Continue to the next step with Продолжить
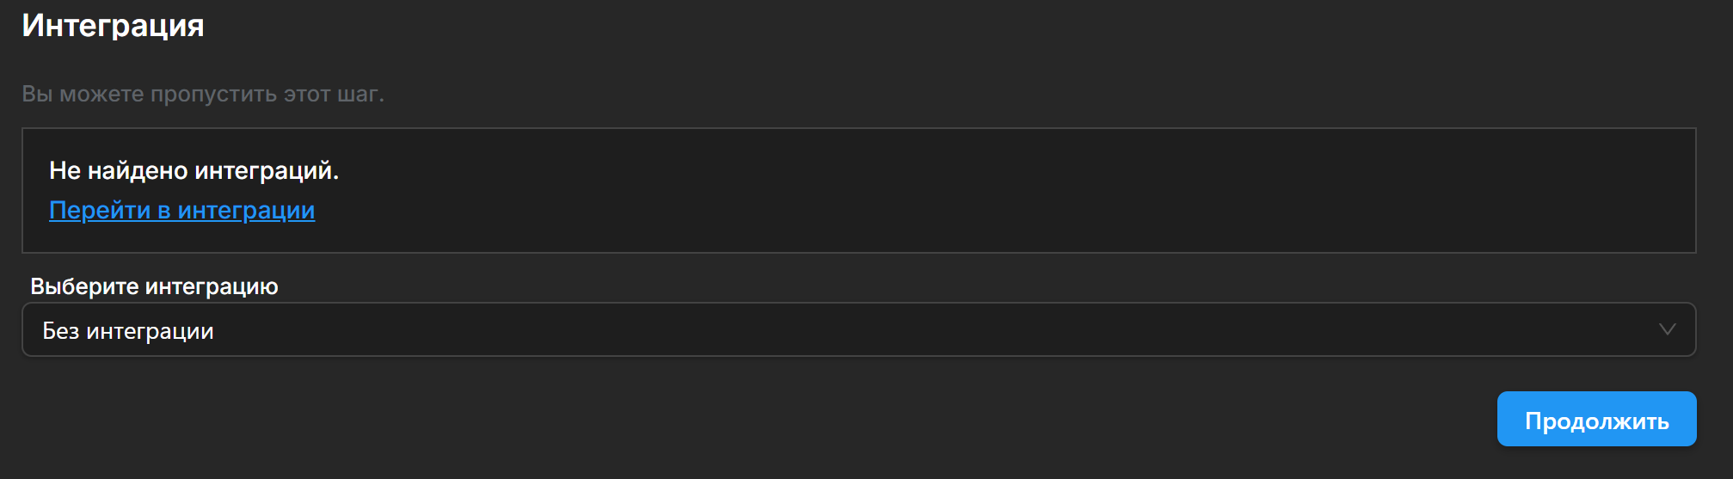Image resolution: width=1733 pixels, height=479 pixels. [x=1596, y=420]
